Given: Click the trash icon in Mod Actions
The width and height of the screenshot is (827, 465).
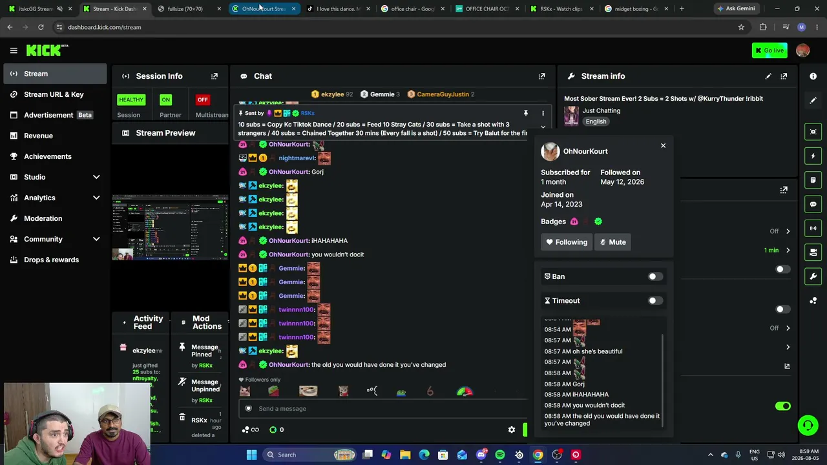Looking at the screenshot, I should (x=182, y=418).
